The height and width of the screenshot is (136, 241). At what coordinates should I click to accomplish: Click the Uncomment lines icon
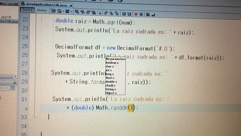pos(153,15)
